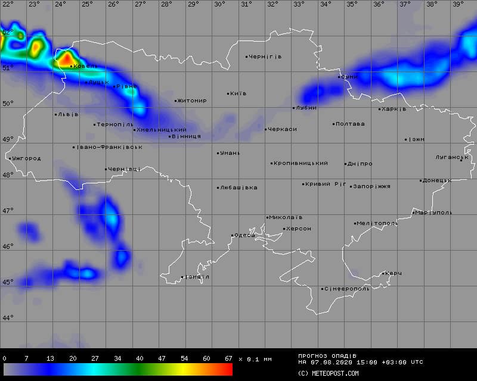Image resolution: width=477 pixels, height=381 pixels.
Task: Click the Маріуполь city marker
Action: coord(413,213)
